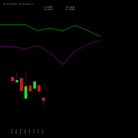Select the 12 Feb date label
The image size is (138, 138).
click(x=34, y=131)
